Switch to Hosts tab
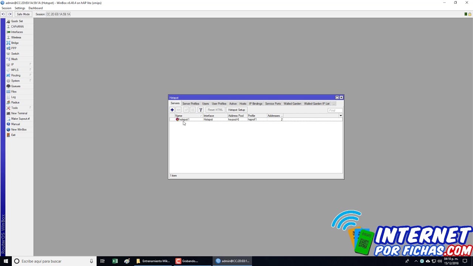Image resolution: width=473 pixels, height=266 pixels. pyautogui.click(x=243, y=104)
